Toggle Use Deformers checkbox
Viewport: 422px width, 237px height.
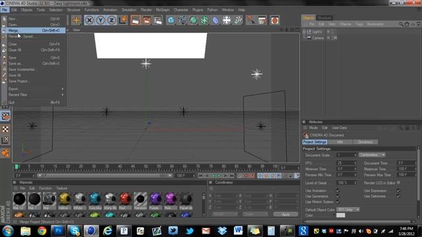pos(398,196)
